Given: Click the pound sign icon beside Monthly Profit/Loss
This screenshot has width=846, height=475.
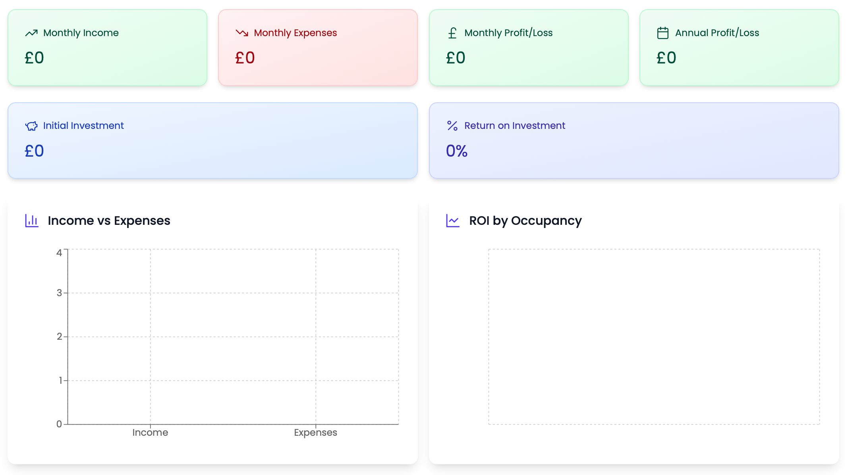Looking at the screenshot, I should click(452, 33).
